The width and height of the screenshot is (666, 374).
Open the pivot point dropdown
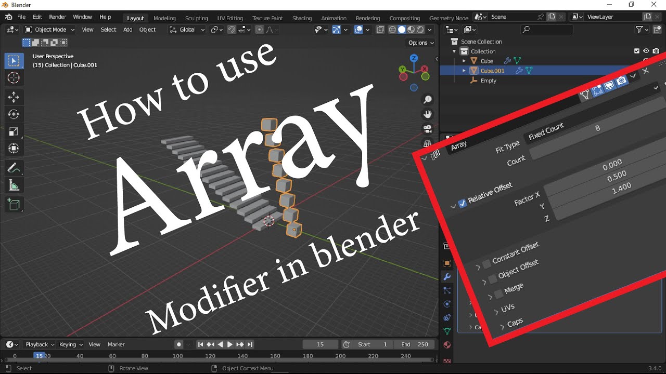(217, 30)
